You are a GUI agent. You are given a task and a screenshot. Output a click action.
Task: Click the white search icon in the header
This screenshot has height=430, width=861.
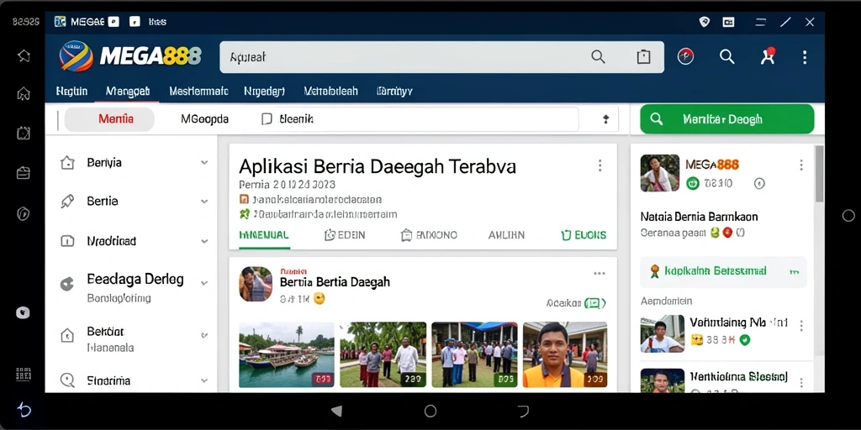click(727, 56)
